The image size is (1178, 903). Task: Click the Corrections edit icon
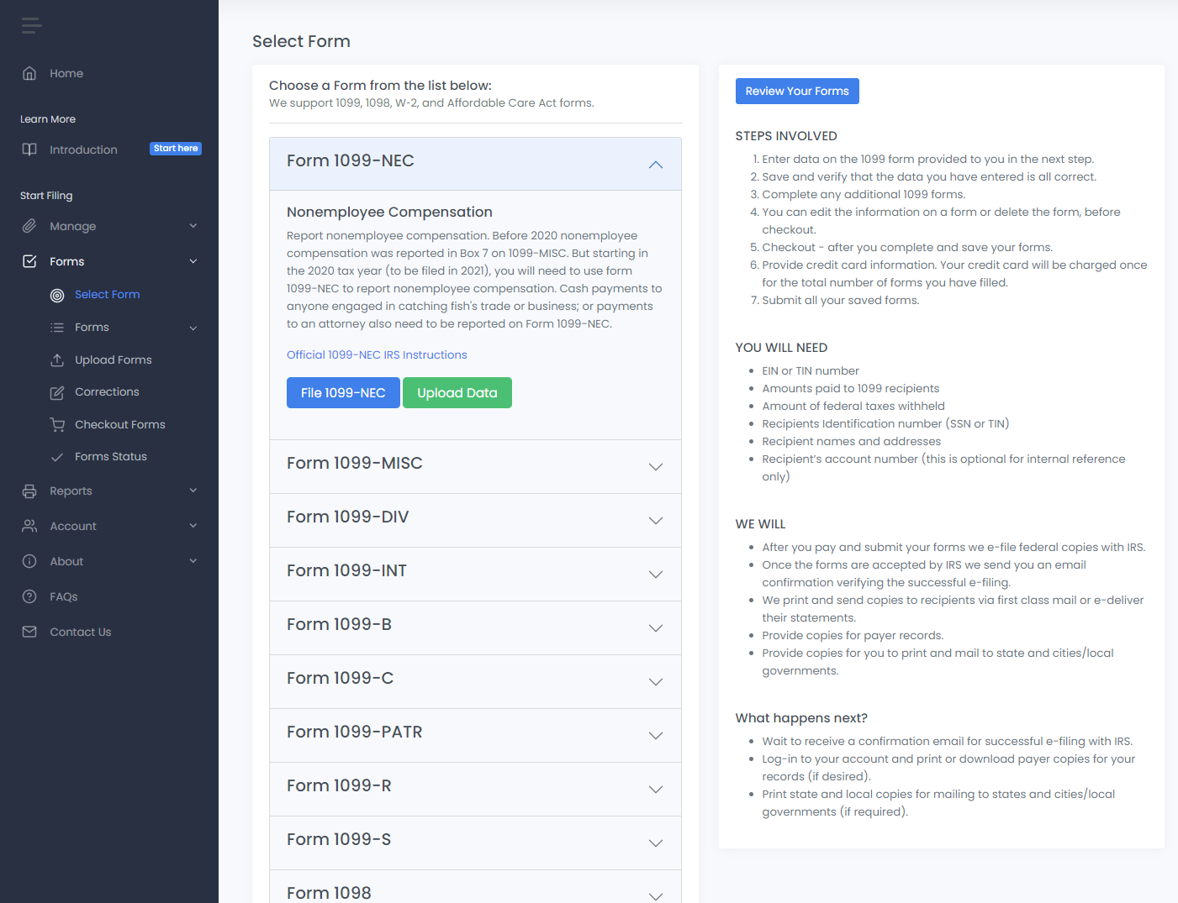click(57, 392)
